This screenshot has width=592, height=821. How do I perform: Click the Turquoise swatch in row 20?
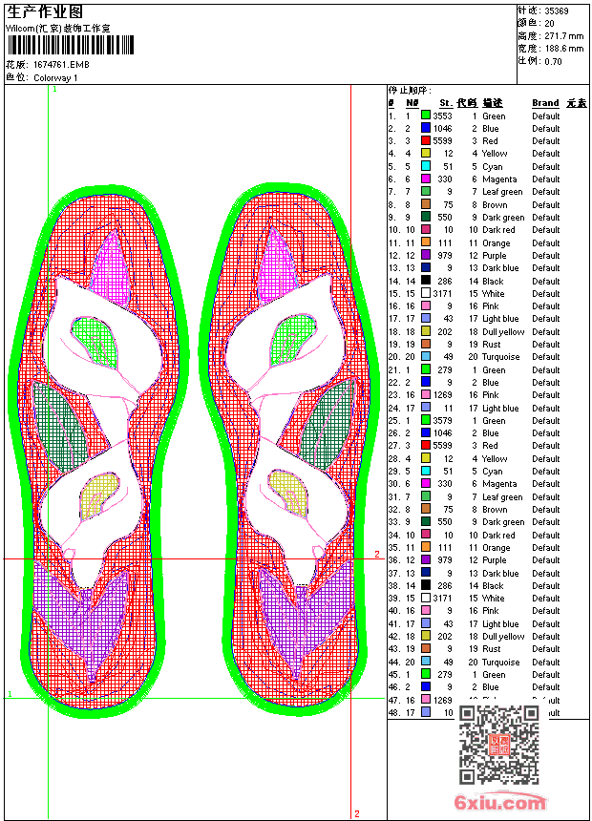pos(426,357)
